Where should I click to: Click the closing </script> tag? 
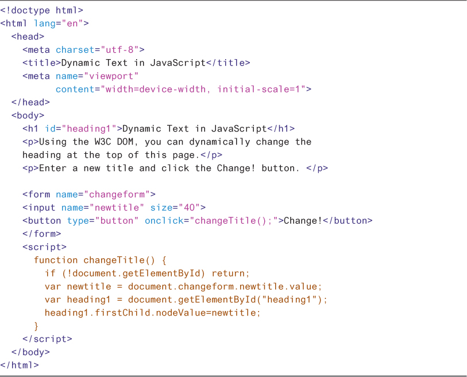[x=47, y=339]
